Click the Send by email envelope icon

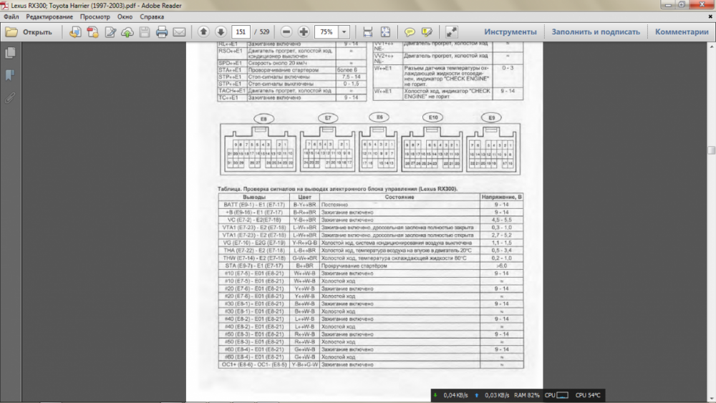tap(179, 32)
